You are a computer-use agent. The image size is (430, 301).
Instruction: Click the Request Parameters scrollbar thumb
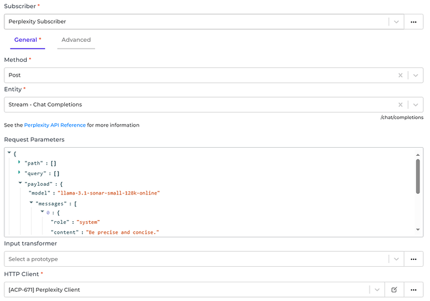418,176
